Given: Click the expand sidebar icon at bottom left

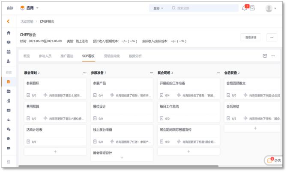Looking at the screenshot, I should 9,162.
